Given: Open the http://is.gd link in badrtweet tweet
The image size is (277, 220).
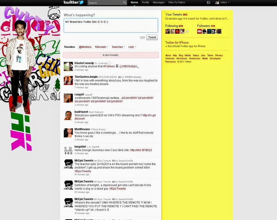Looking at the screenshot, I should tap(149, 115).
